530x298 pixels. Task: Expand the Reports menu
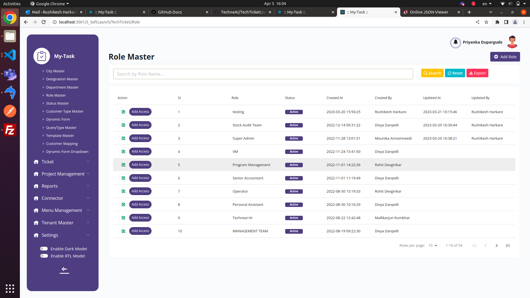pyautogui.click(x=62, y=186)
